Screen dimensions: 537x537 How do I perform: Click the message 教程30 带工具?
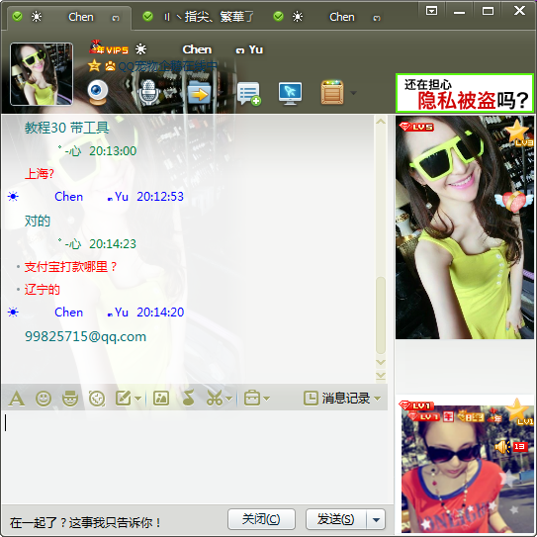point(67,128)
